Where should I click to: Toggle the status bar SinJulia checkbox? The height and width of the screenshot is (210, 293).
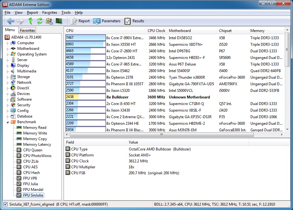click(x=5, y=204)
